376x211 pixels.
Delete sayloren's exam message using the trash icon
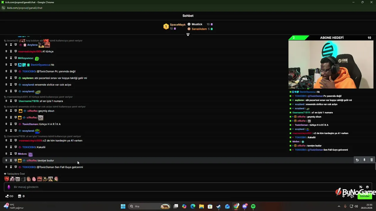pyautogui.click(x=6, y=78)
